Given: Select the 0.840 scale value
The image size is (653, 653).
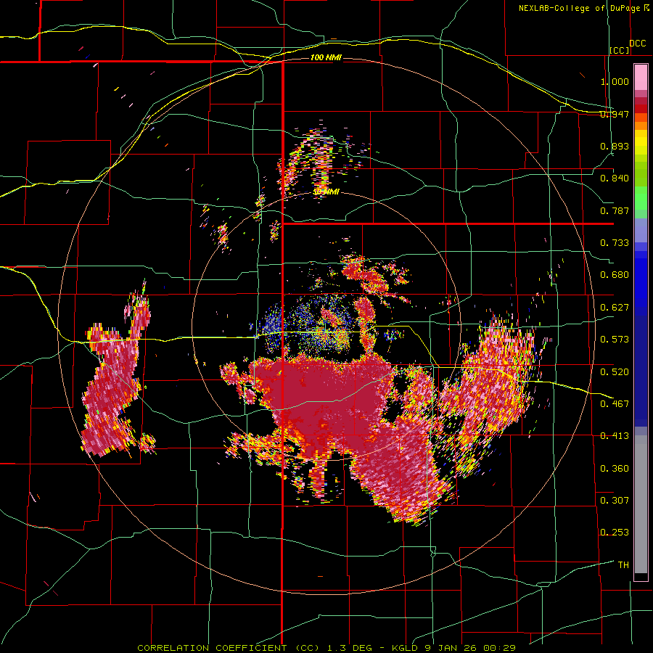Looking at the screenshot, I should tap(615, 178).
